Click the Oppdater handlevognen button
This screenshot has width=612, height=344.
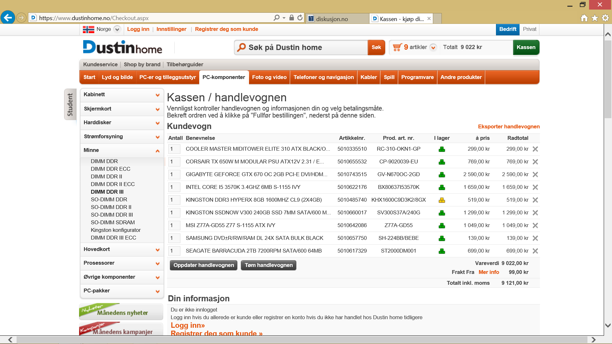point(203,265)
